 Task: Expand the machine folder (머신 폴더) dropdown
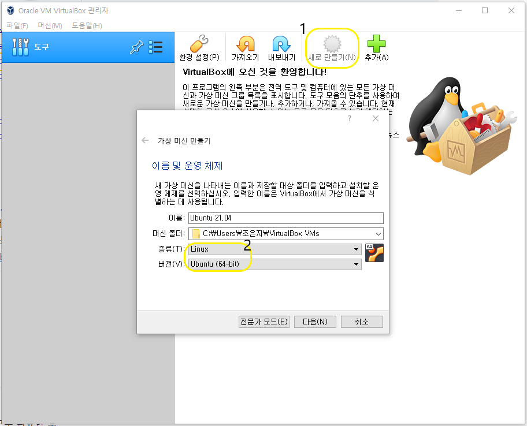click(x=378, y=234)
